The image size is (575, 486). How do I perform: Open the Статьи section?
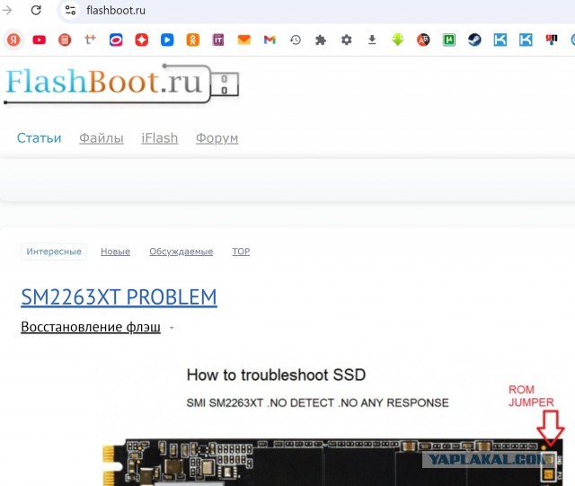click(40, 138)
